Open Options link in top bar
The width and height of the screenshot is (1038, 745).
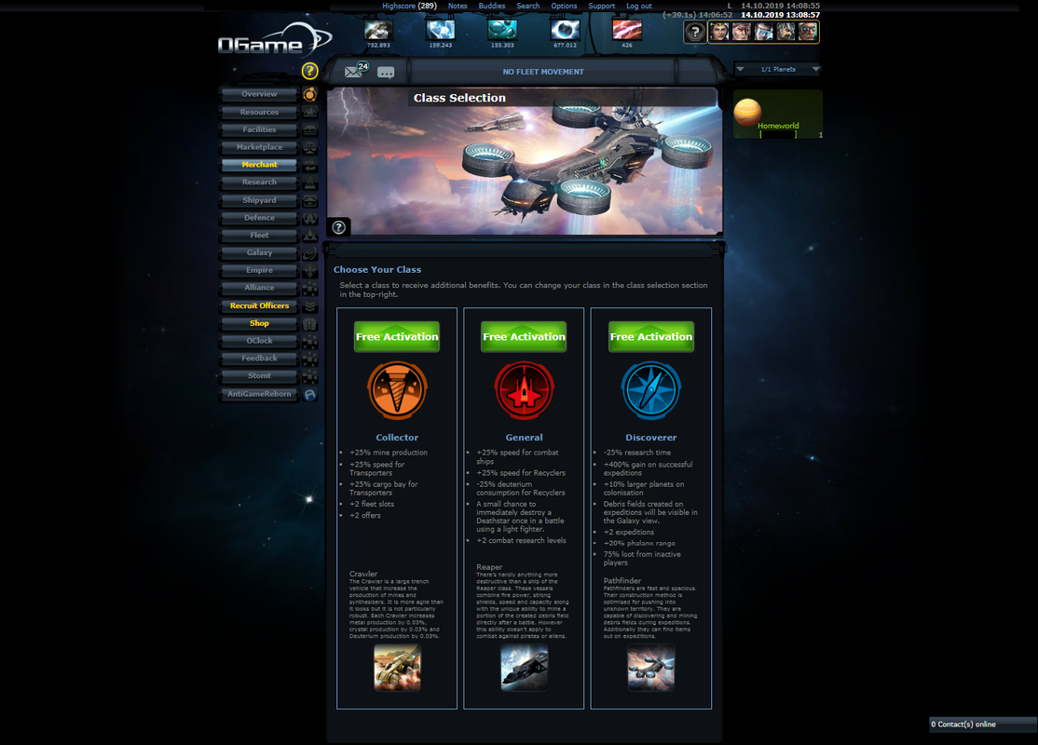tap(564, 6)
